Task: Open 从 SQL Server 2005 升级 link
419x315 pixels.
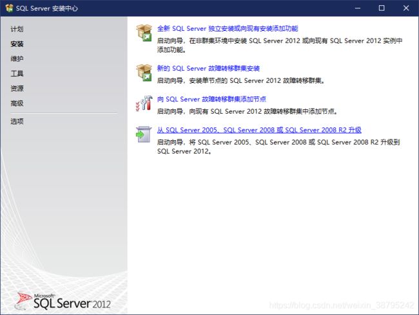Action: coord(259,130)
